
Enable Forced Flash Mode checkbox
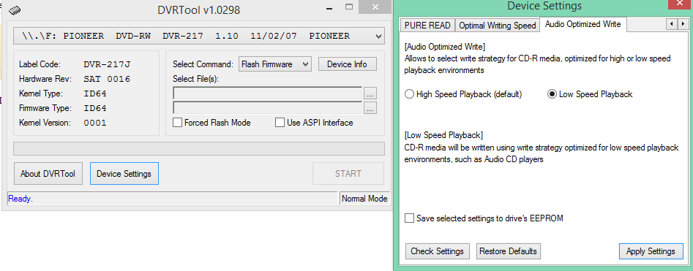(x=177, y=123)
